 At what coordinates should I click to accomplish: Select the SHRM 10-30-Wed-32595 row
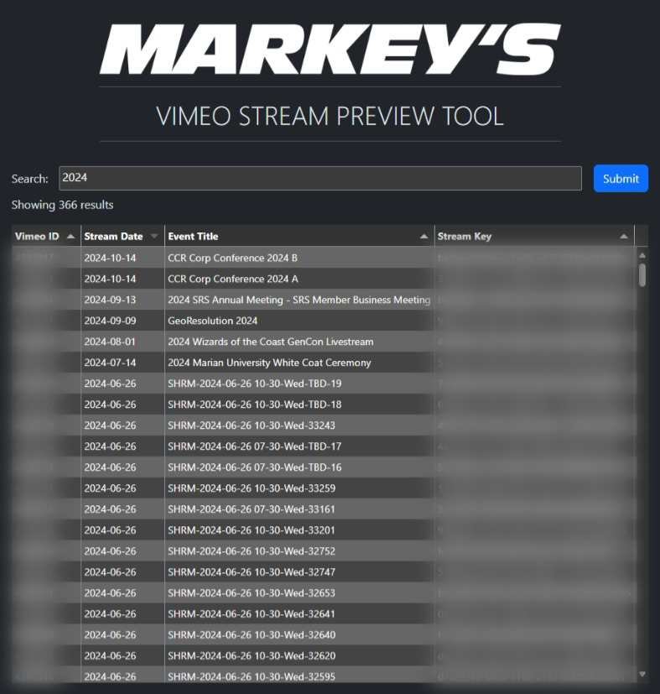pos(252,676)
